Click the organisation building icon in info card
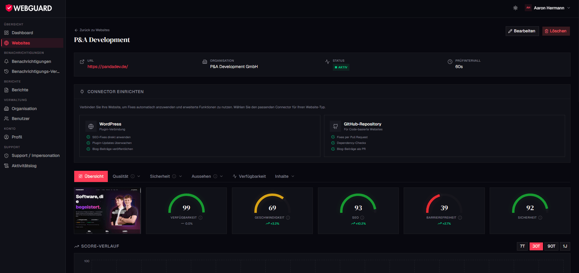579x273 pixels. click(x=205, y=62)
